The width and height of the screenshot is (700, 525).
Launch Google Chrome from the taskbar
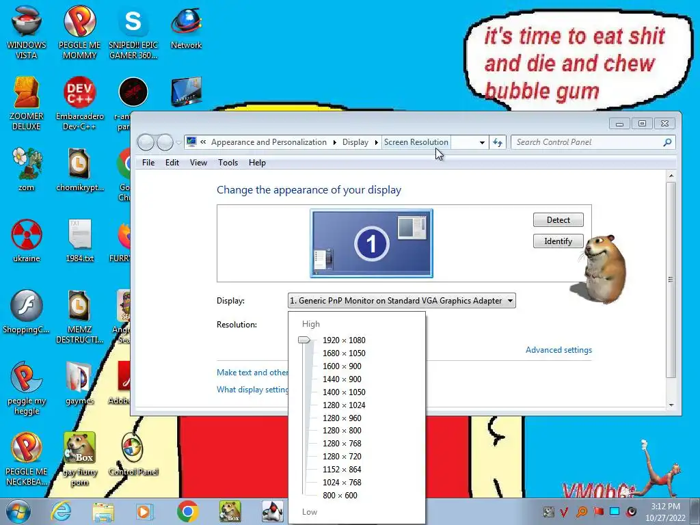coord(187,511)
